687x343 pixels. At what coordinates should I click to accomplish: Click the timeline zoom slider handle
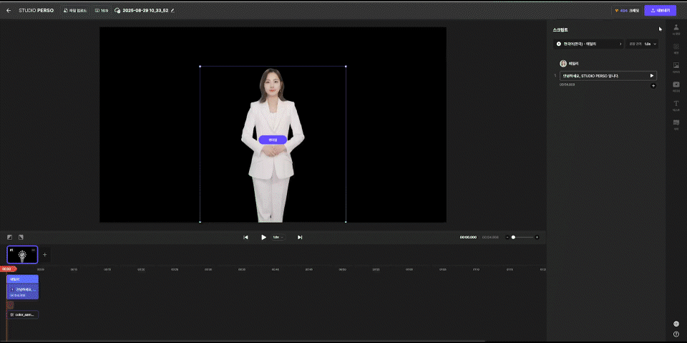513,237
